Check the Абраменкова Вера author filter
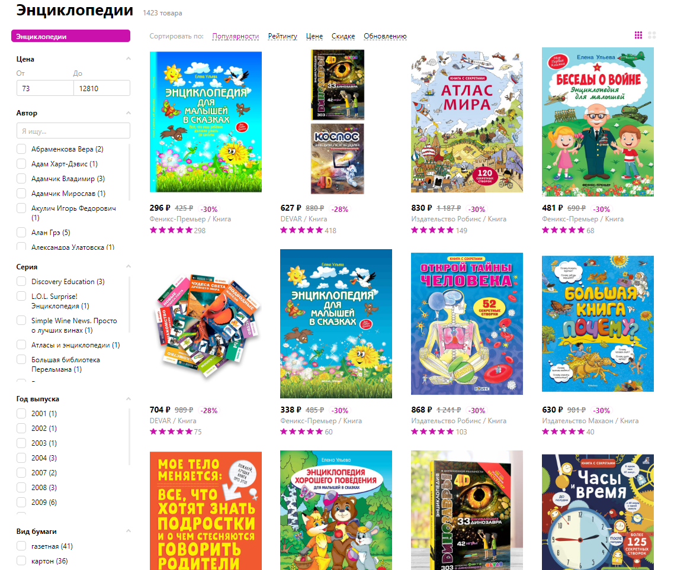The image size is (674, 570). [21, 149]
